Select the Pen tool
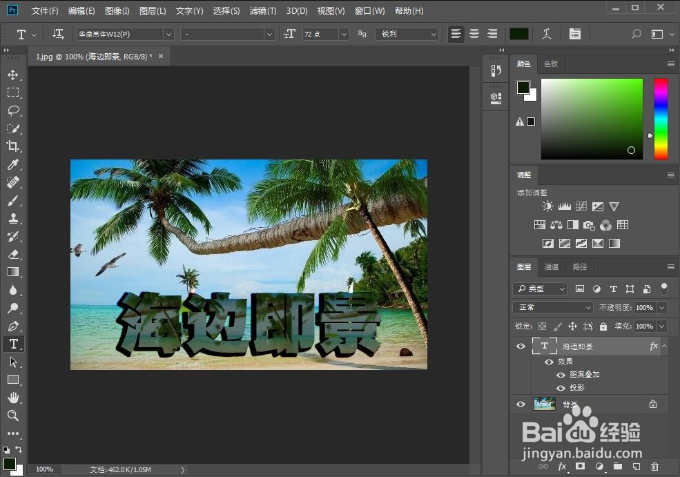The height and width of the screenshot is (477, 680). point(13,326)
